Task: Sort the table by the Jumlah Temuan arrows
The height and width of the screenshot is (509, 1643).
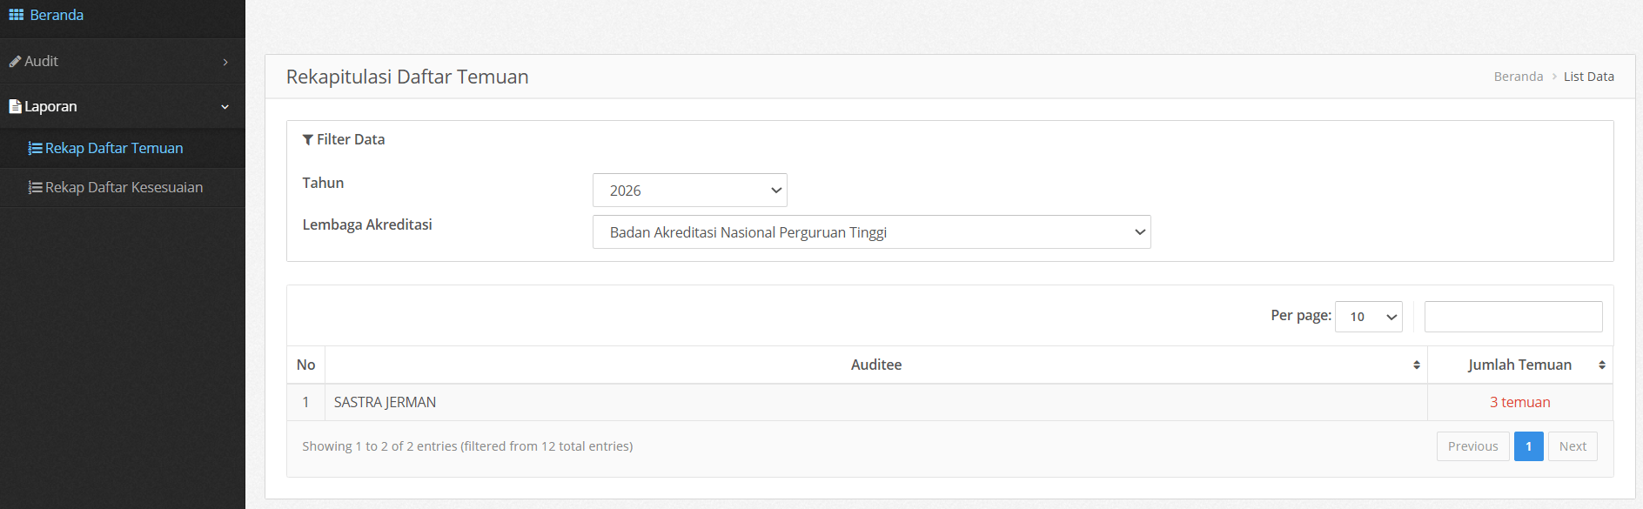Action: 1602,365
